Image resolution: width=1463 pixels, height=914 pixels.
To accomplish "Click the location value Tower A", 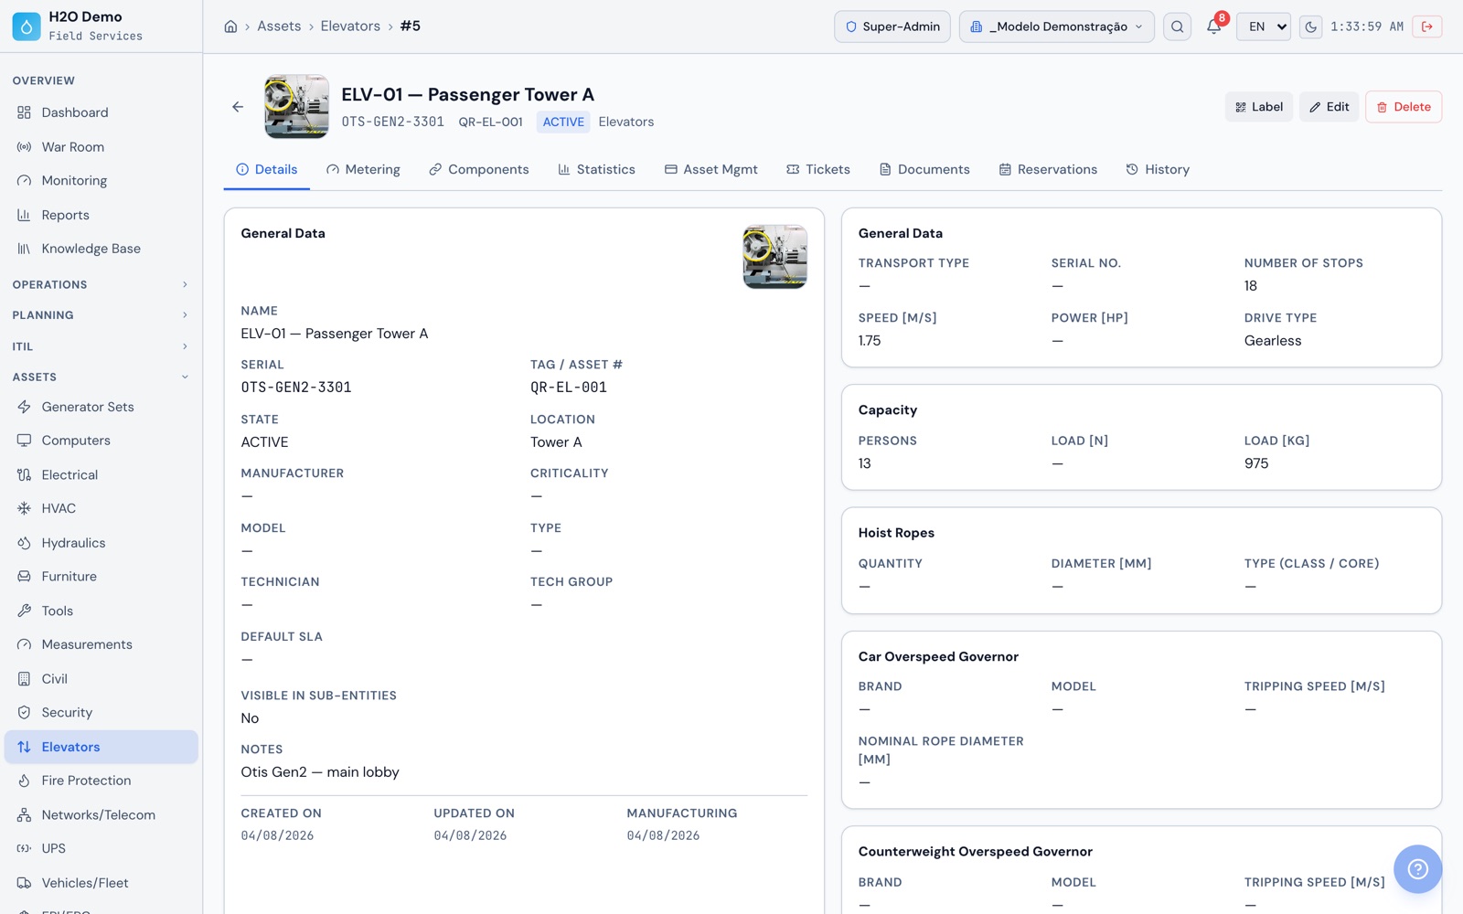I will [x=556, y=442].
